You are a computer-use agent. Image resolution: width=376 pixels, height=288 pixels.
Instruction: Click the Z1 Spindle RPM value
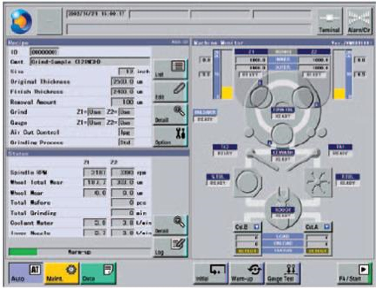tap(95, 172)
